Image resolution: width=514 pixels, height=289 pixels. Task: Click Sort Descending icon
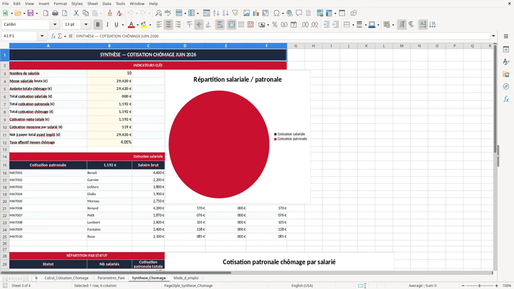pos(226,13)
